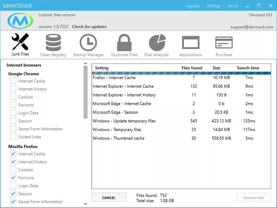The image size is (277, 208).
Task: Open the about menu item
Action: pos(233,6)
